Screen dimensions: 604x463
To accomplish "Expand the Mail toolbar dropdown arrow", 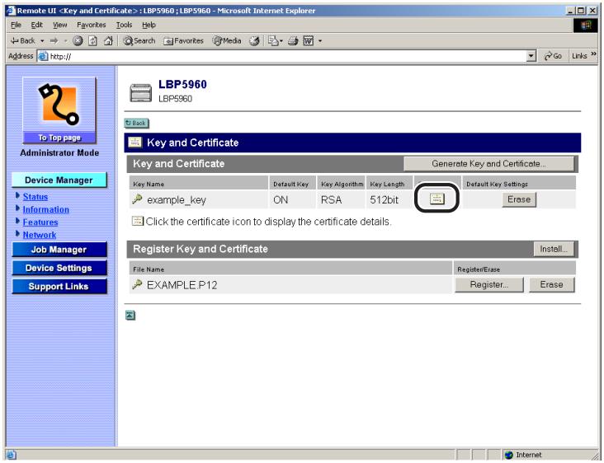I will tap(281, 40).
